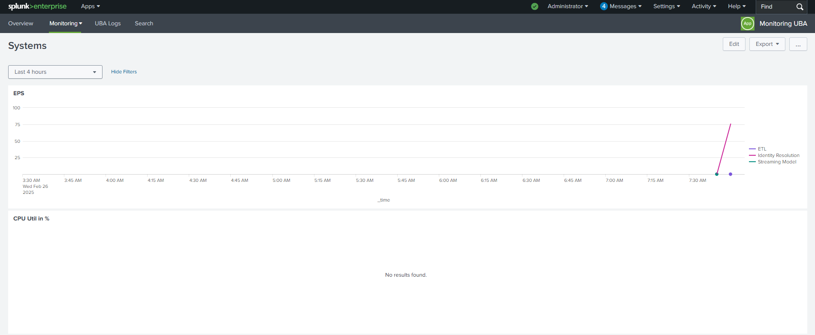Open the Settings dropdown menu
The width and height of the screenshot is (815, 335).
tap(667, 6)
